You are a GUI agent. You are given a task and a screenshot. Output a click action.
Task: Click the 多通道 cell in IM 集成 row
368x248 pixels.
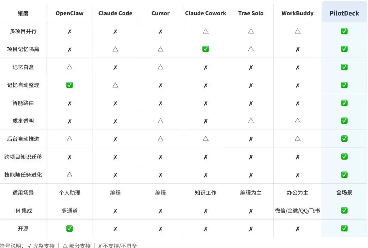(x=70, y=211)
